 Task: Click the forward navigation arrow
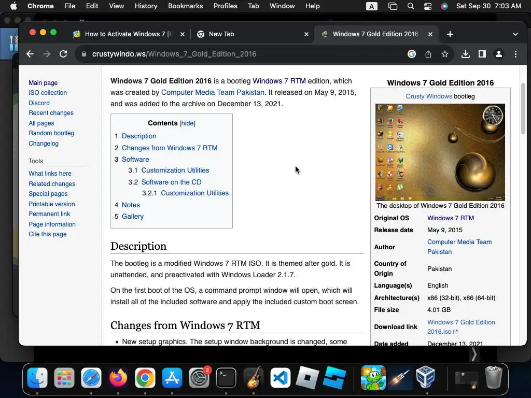click(x=46, y=54)
